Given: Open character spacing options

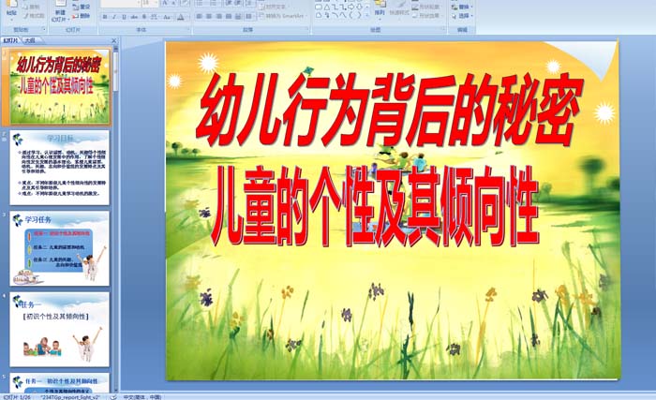Looking at the screenshot, I should (154, 17).
